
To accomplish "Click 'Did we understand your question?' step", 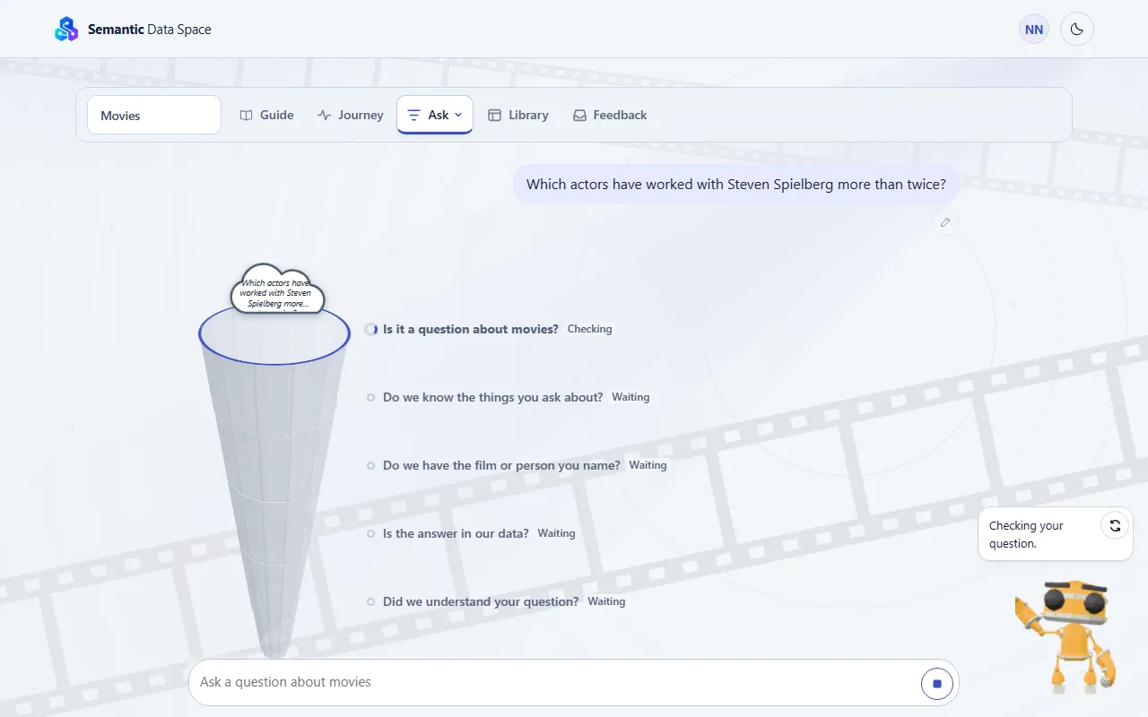I will pos(481,601).
